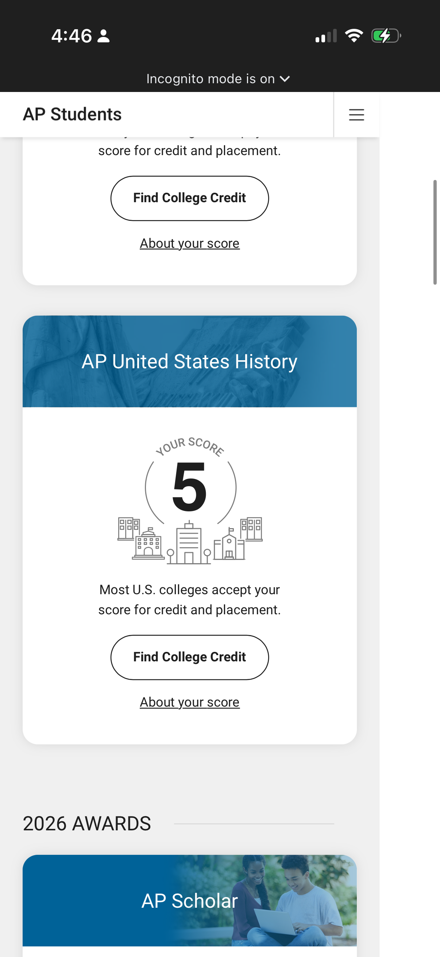440x957 pixels.
Task: Click the top Find College Credit button
Action: 190,199
